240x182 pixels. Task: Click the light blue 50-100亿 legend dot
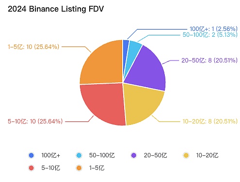coord(79,155)
